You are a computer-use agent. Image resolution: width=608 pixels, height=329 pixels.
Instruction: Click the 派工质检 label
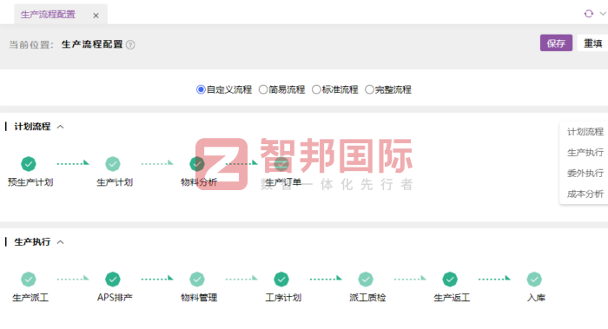pos(367,298)
